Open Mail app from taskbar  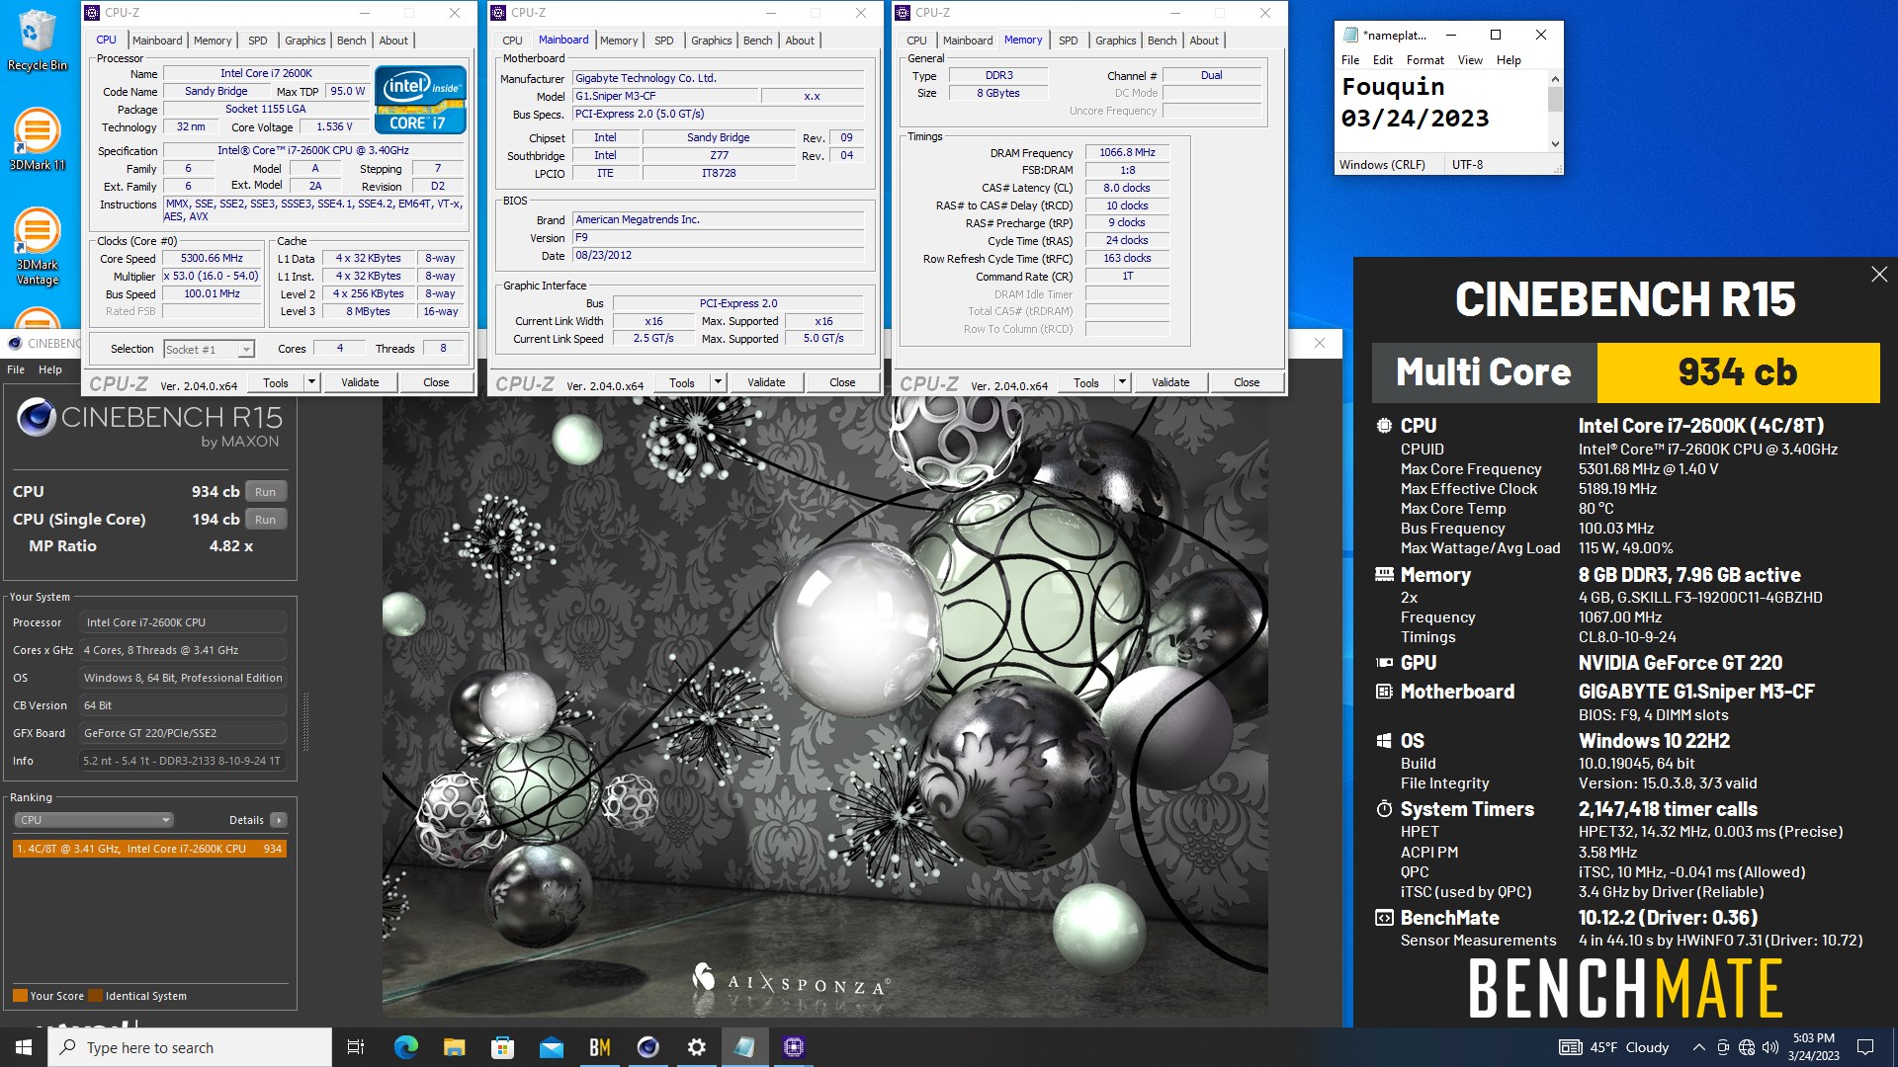point(551,1047)
